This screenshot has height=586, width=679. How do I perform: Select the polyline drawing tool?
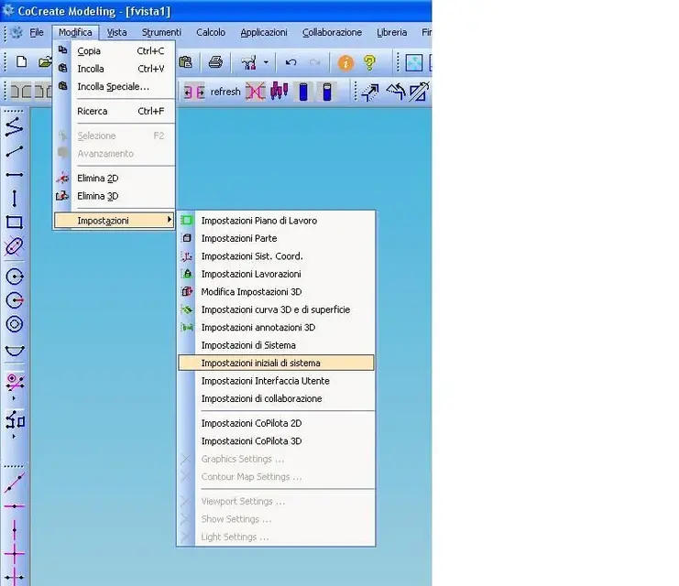click(15, 126)
